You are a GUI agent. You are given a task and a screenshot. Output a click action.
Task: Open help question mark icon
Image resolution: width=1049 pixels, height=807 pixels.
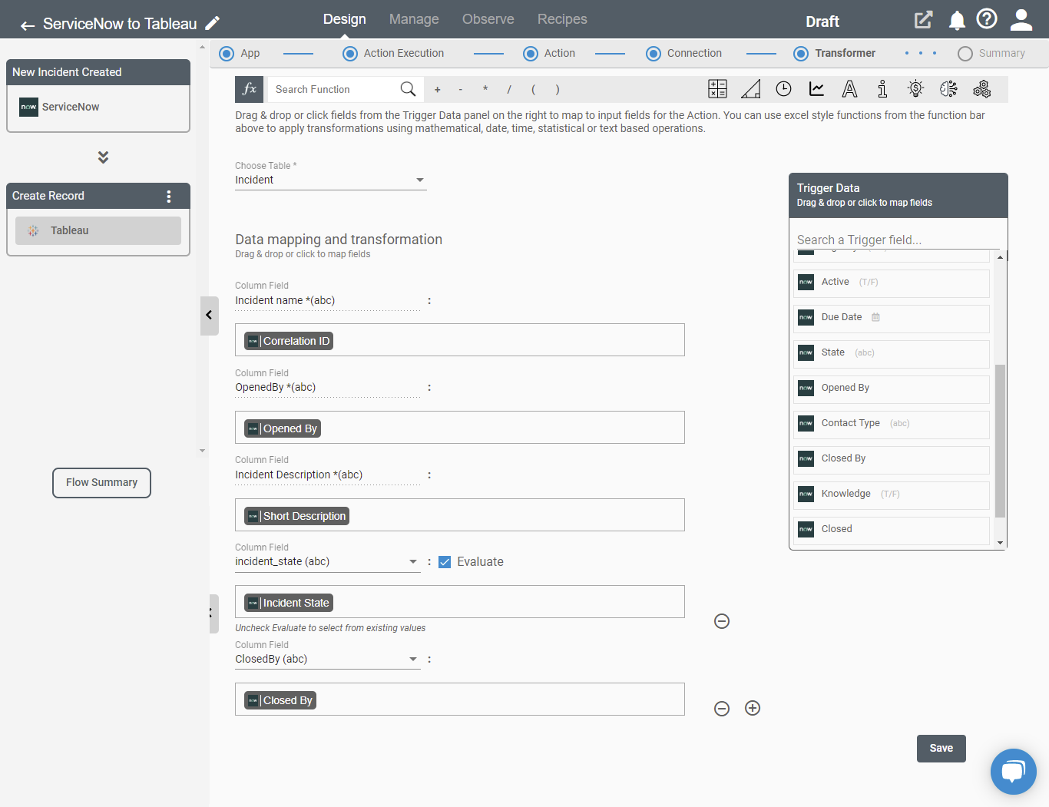pyautogui.click(x=987, y=18)
